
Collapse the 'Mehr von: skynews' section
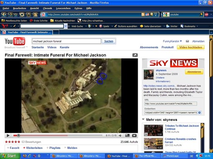point(143,119)
